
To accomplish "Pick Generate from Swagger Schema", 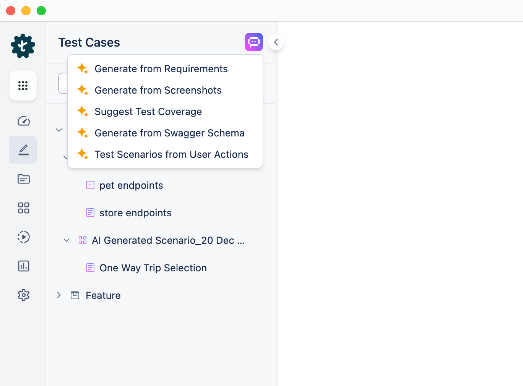I will tap(169, 133).
